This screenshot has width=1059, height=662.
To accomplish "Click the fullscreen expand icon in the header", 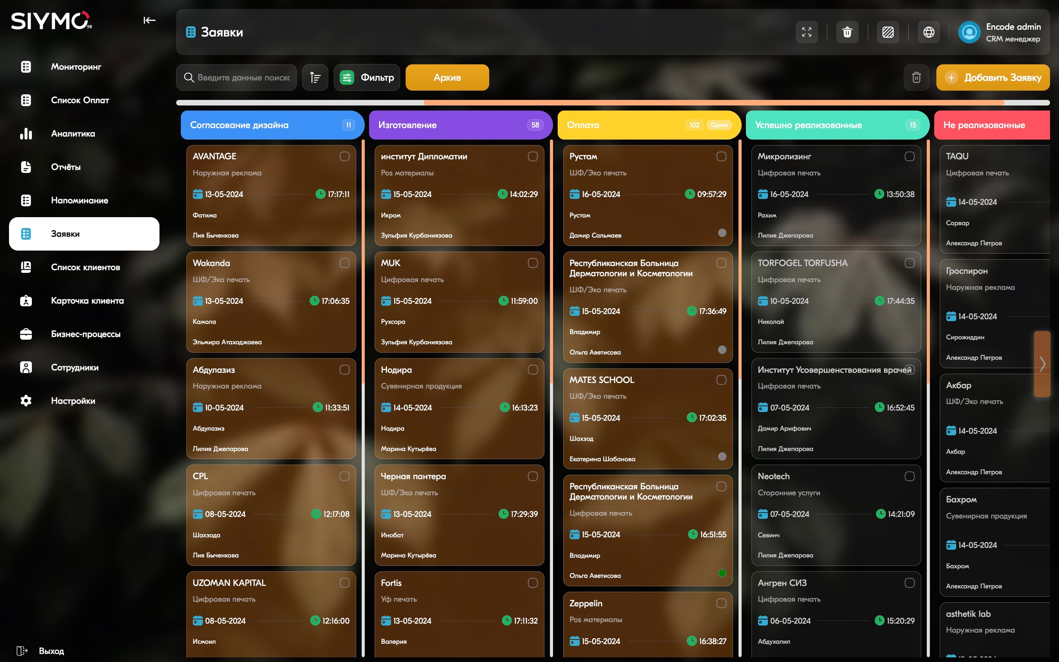I will (807, 32).
